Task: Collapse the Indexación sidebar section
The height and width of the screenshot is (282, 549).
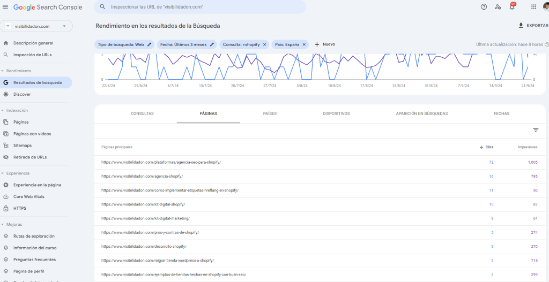Action: coord(3,110)
